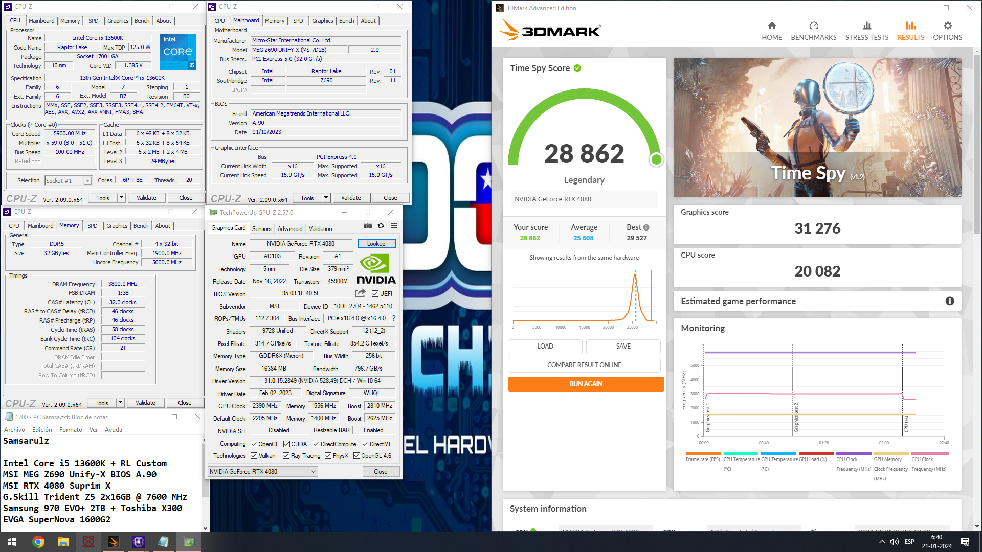Open the system volume icon in tray
This screenshot has height=552, width=982.
pyautogui.click(x=894, y=542)
